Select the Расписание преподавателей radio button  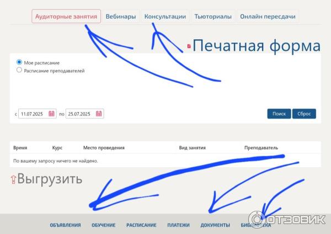pos(19,70)
